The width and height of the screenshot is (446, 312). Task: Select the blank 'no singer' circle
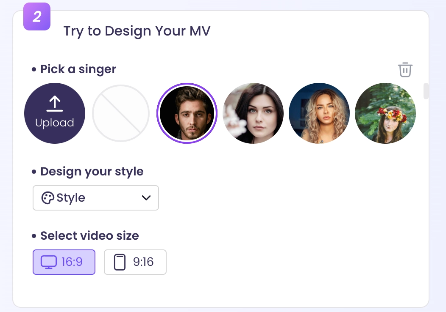pyautogui.click(x=121, y=113)
